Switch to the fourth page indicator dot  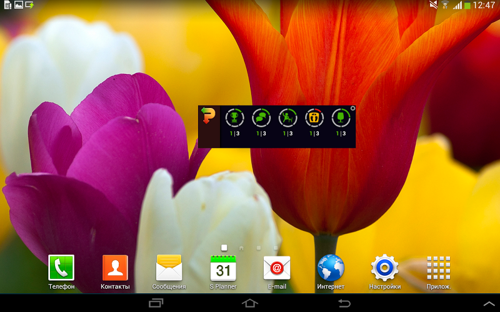tap(276, 248)
